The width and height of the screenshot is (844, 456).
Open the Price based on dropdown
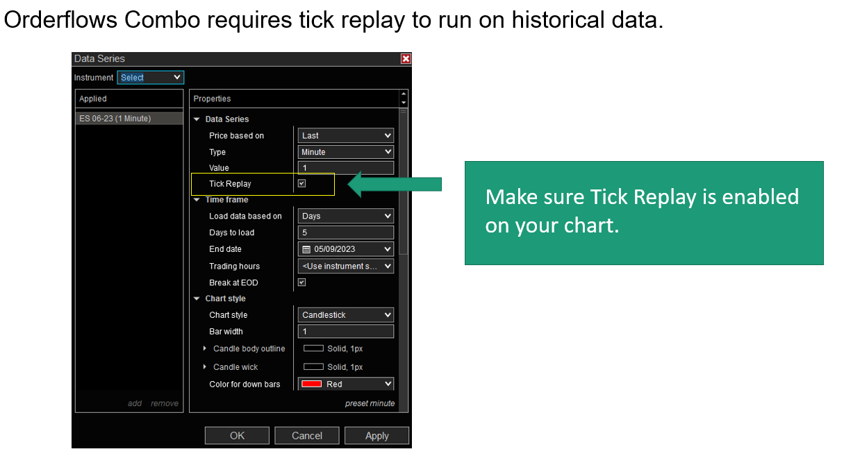[x=346, y=136]
